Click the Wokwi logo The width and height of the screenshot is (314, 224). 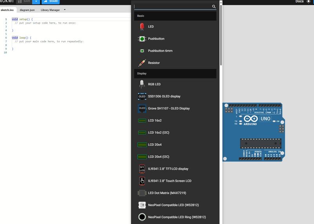[x=7, y=1]
